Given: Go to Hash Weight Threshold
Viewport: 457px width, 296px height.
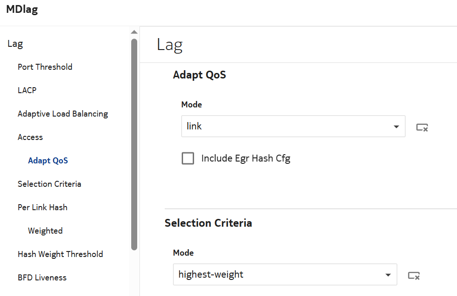Looking at the screenshot, I should [60, 254].
